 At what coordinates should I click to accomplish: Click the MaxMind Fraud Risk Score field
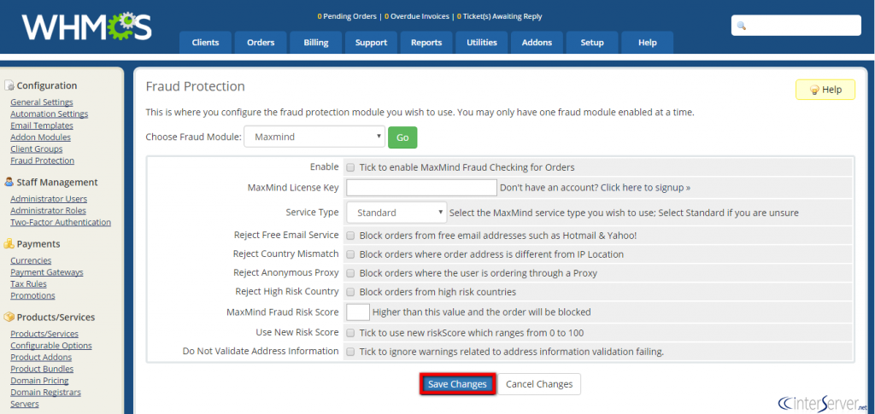[x=358, y=312]
